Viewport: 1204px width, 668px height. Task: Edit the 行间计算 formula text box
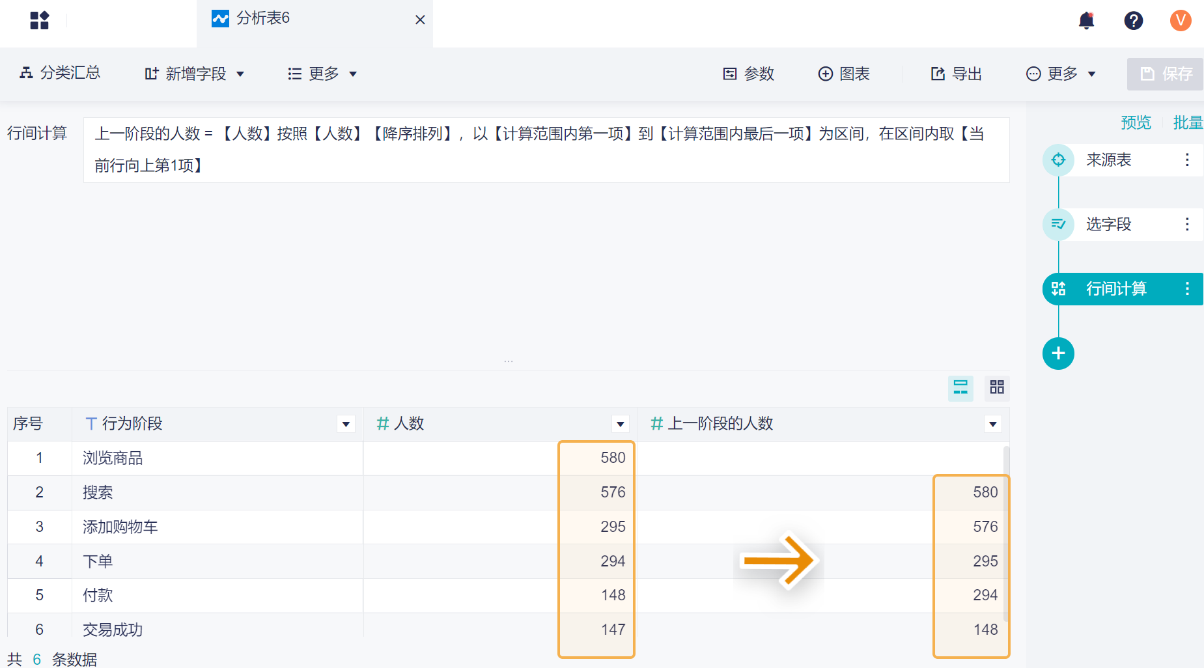tap(546, 150)
